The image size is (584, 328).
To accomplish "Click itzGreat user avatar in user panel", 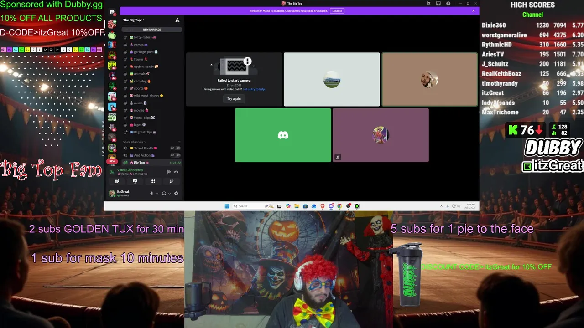I will [x=112, y=194].
